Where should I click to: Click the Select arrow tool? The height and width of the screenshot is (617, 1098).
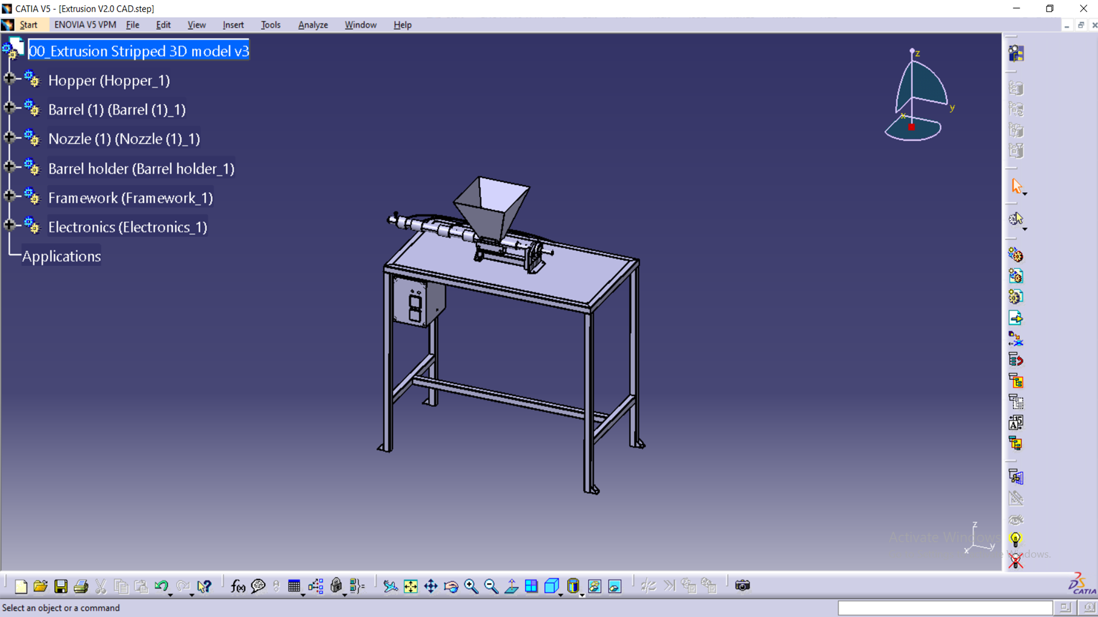[1016, 186]
